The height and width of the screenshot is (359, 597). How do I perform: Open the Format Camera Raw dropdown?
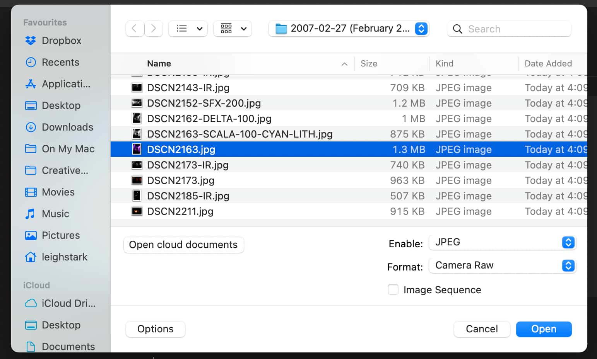502,265
